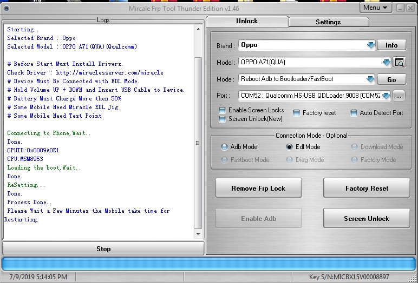
Task: Open the Menu dropdown
Action: tap(375, 8)
